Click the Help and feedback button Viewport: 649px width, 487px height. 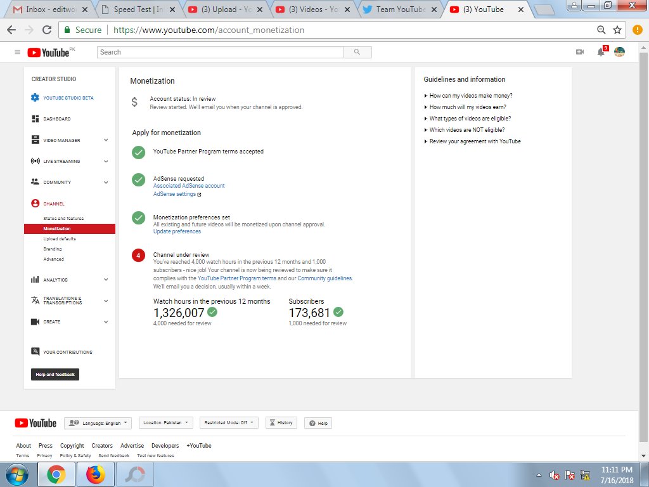pyautogui.click(x=55, y=374)
